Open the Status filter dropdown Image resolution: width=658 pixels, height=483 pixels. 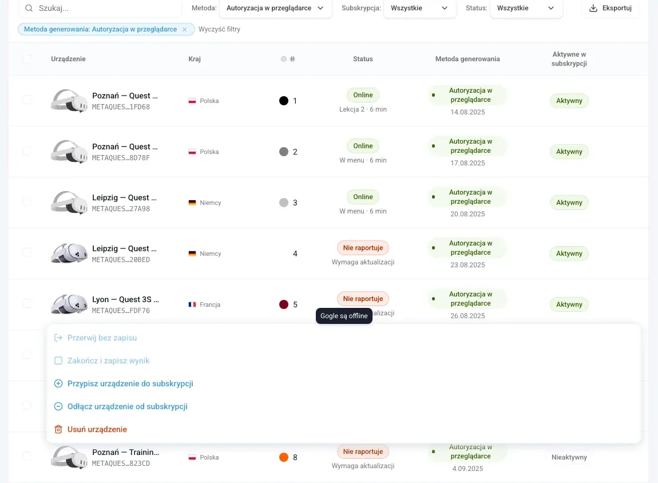(526, 9)
